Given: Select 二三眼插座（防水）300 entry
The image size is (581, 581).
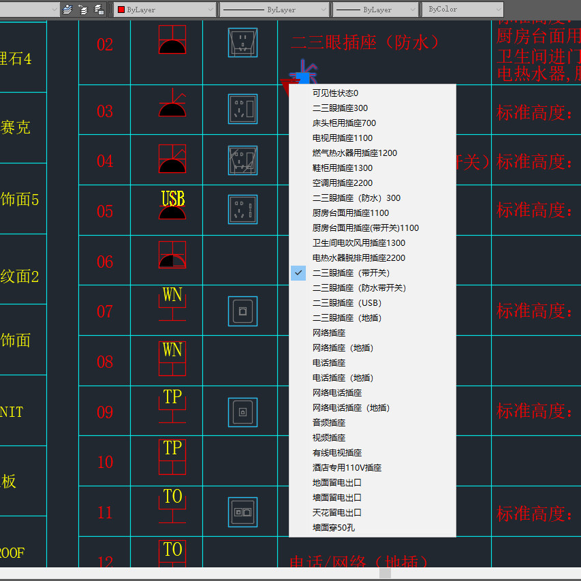Looking at the screenshot, I should pyautogui.click(x=373, y=198).
